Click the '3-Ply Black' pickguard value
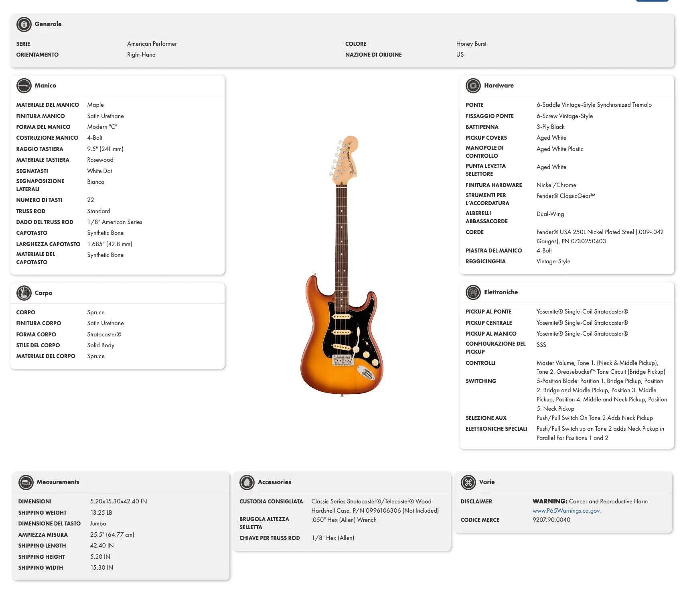Image resolution: width=685 pixels, height=615 pixels. (550, 127)
